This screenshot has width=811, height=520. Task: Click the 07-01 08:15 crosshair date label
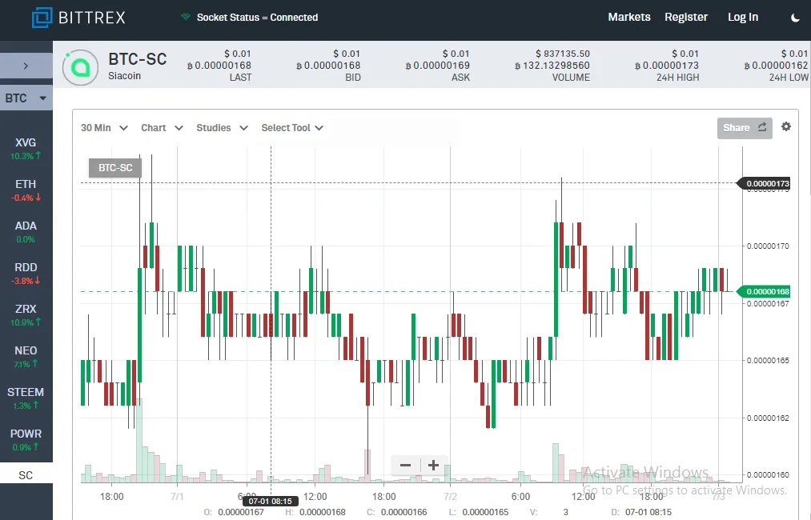(x=270, y=502)
